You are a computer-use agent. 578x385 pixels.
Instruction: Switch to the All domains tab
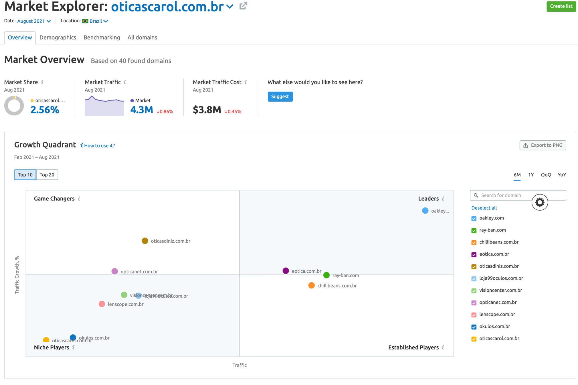point(142,38)
